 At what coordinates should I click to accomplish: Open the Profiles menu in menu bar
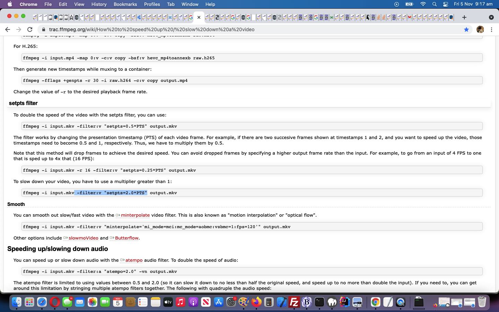tap(152, 4)
